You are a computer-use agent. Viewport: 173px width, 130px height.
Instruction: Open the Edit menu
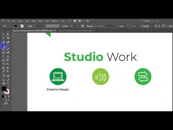click(14, 21)
